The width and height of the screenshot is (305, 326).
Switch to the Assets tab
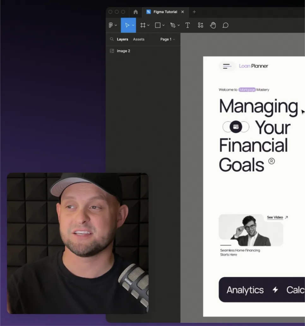[x=139, y=39]
